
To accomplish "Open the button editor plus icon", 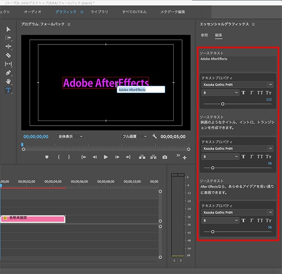I will pyautogui.click(x=184, y=158).
